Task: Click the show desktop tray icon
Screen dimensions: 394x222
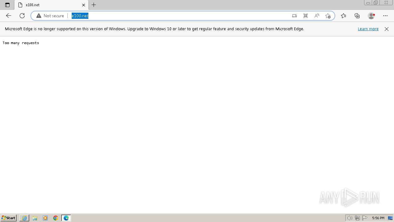Action: point(390,218)
